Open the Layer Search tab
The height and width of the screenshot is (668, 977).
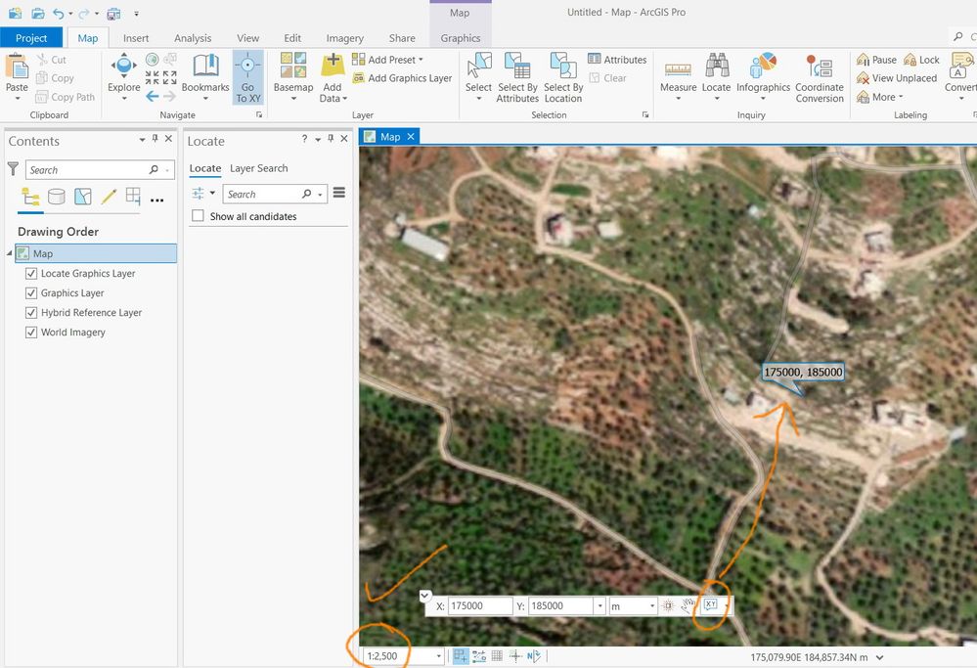coord(258,168)
